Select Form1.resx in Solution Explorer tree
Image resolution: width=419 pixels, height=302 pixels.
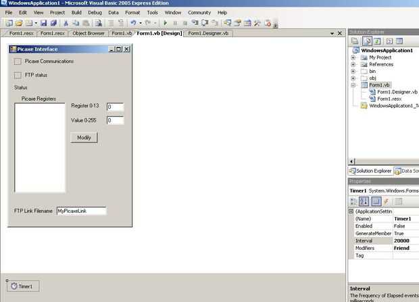pos(389,99)
